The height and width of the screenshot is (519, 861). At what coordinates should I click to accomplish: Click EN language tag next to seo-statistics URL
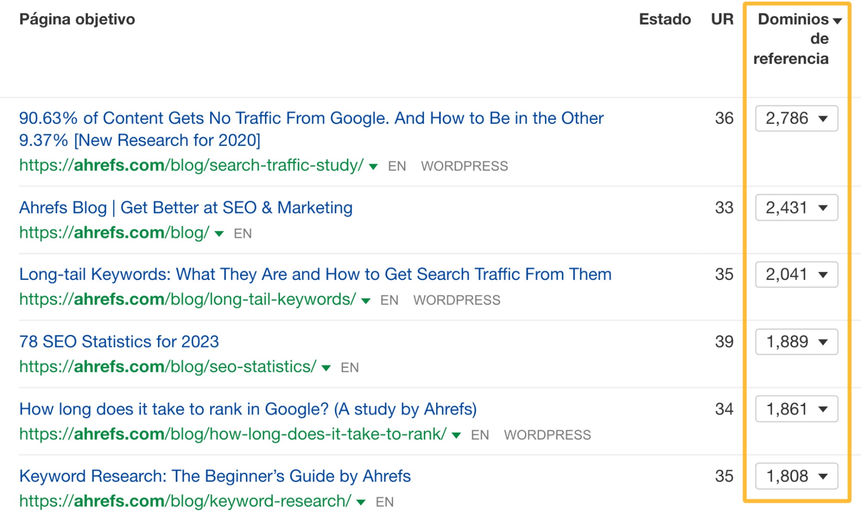pyautogui.click(x=350, y=367)
